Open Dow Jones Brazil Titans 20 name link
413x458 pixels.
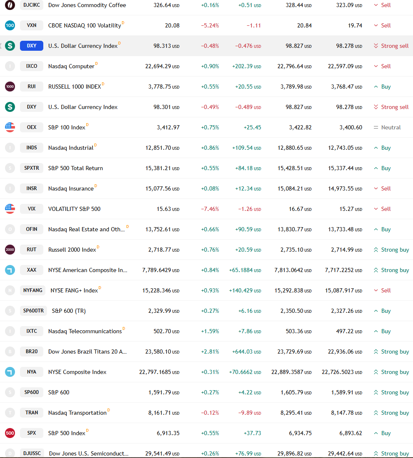coord(87,352)
